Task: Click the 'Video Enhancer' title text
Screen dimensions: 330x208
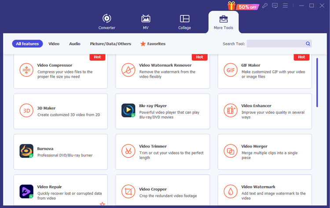Action: (256, 106)
